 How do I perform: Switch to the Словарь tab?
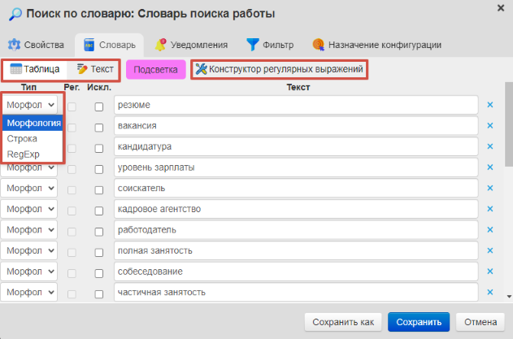tap(109, 45)
